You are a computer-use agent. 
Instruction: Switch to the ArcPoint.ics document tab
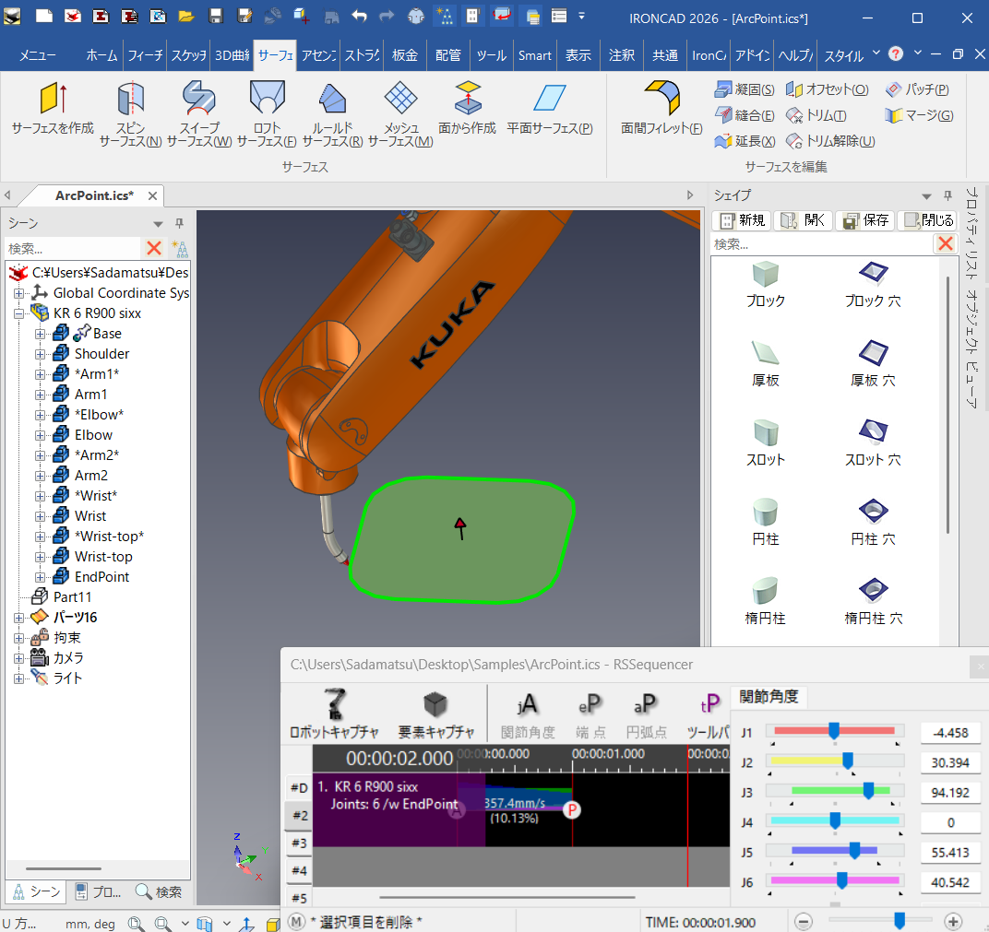(94, 195)
